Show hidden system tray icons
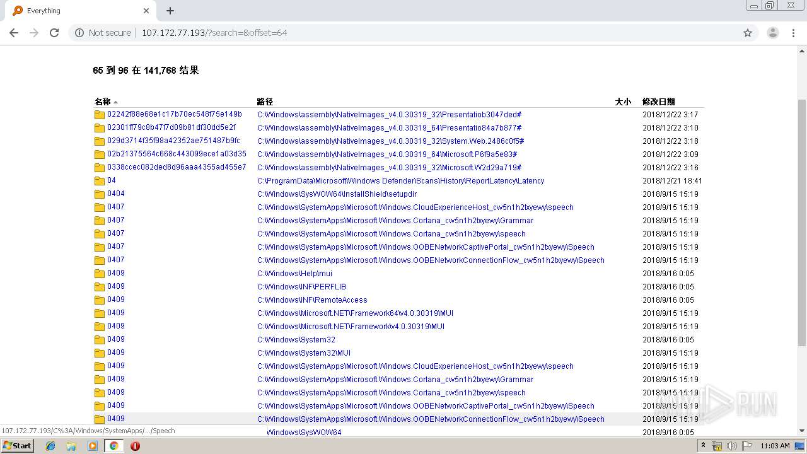This screenshot has height=454, width=807. (704, 446)
